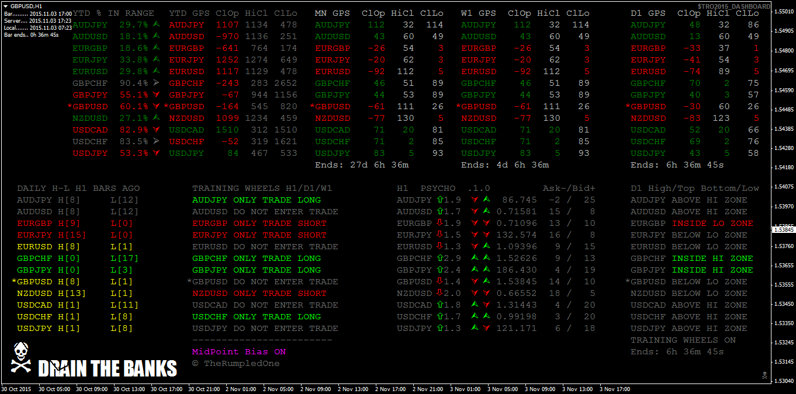Viewport: 796px width, 394px height.
Task: Click the current price tag 1.53845 on the scale
Action: [x=783, y=229]
